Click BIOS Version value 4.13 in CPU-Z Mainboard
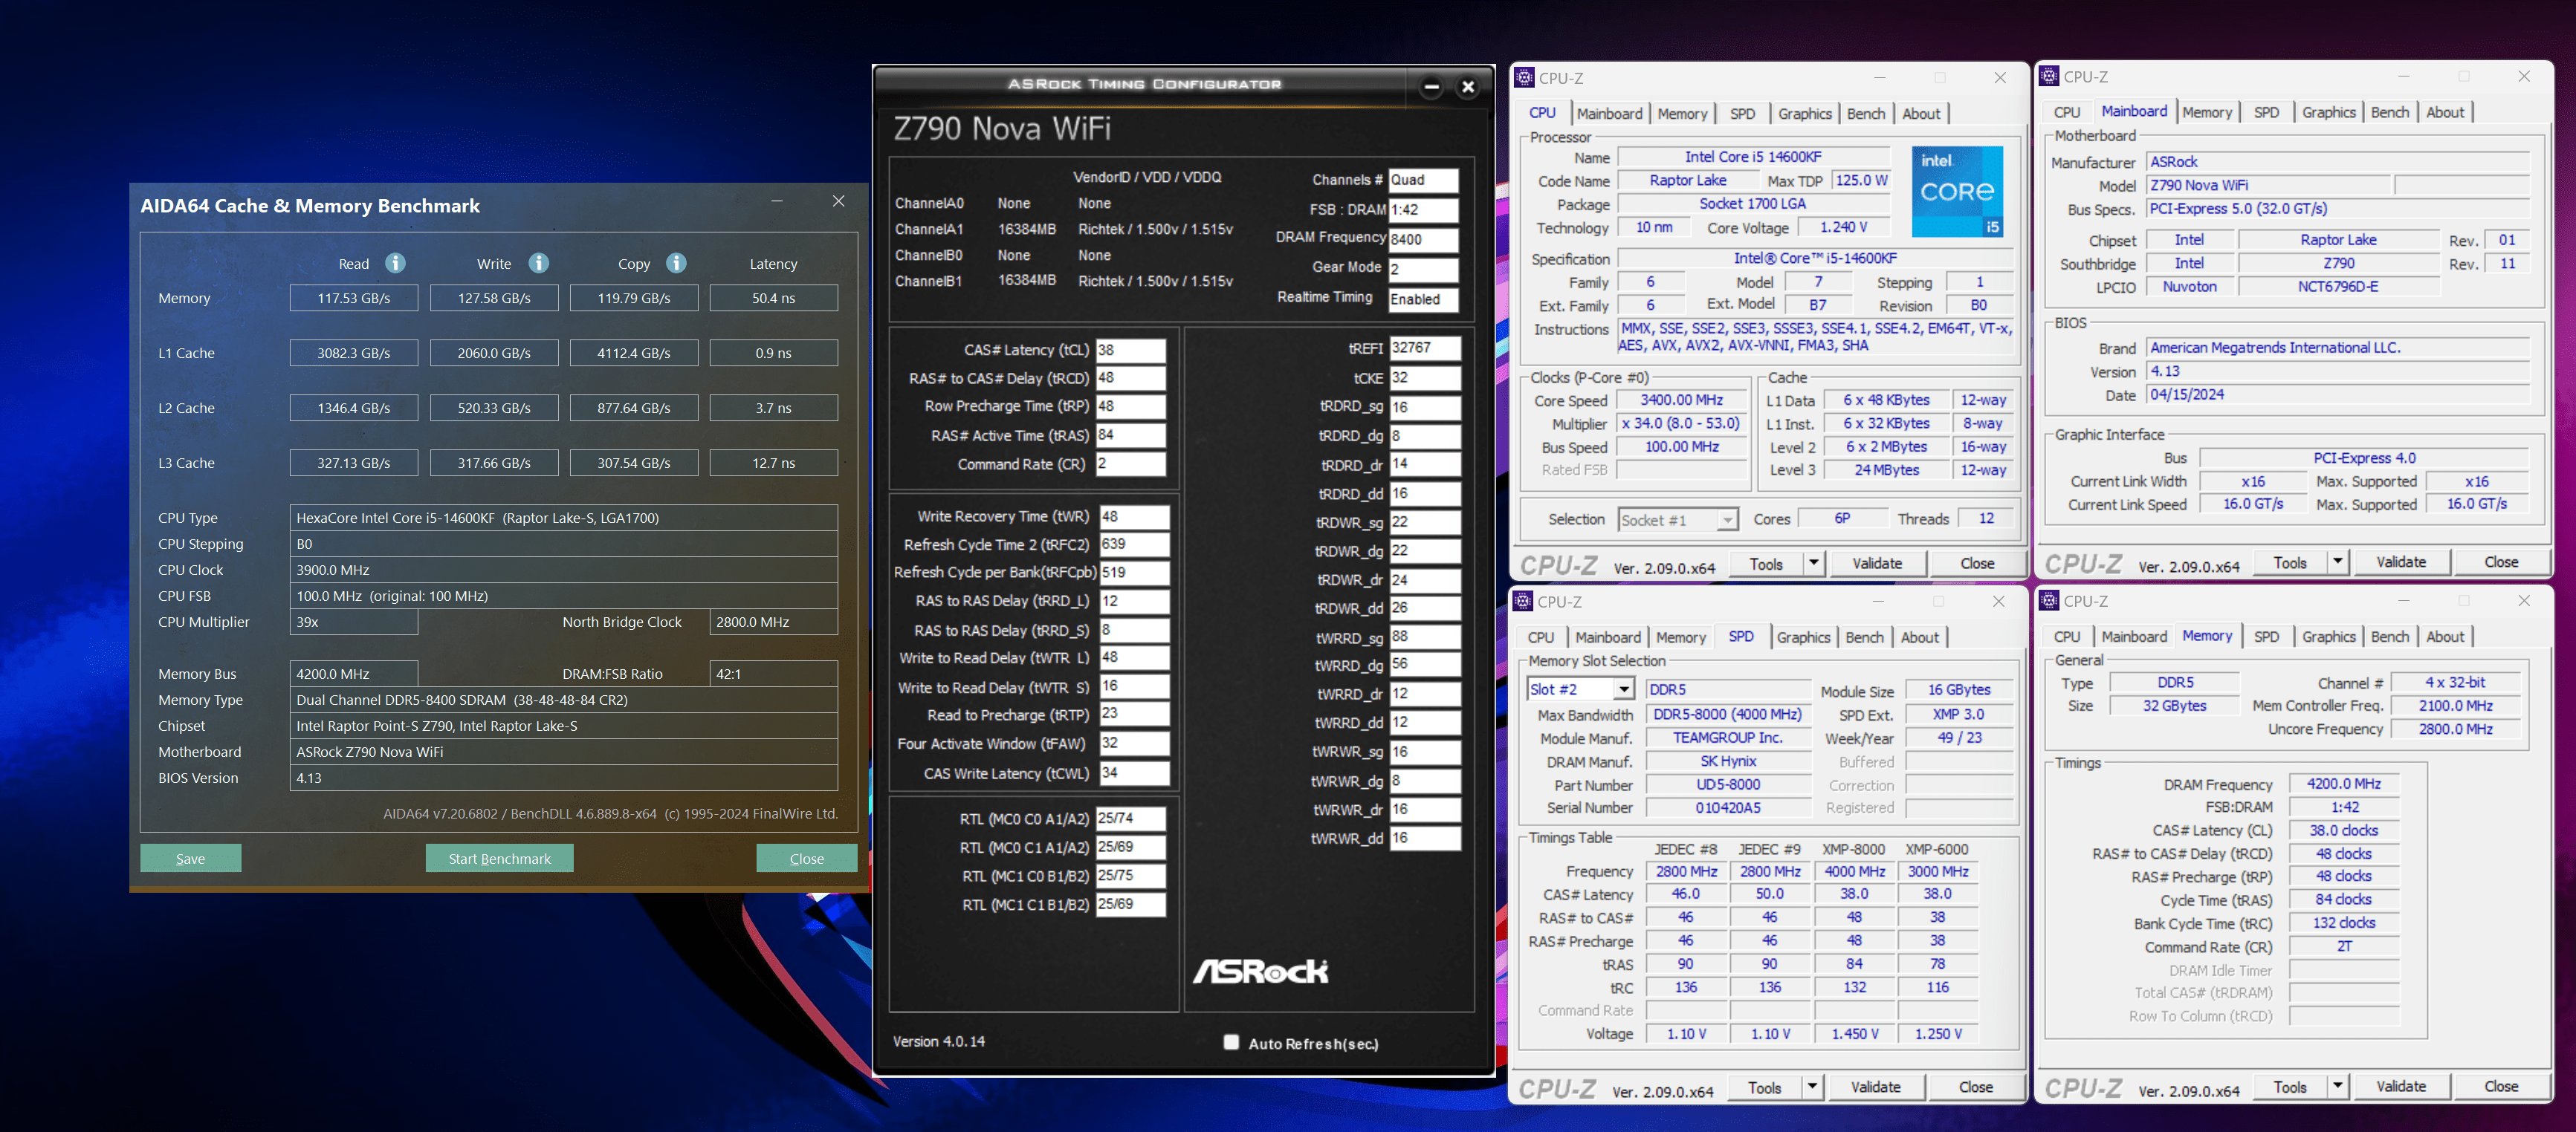 point(2339,371)
